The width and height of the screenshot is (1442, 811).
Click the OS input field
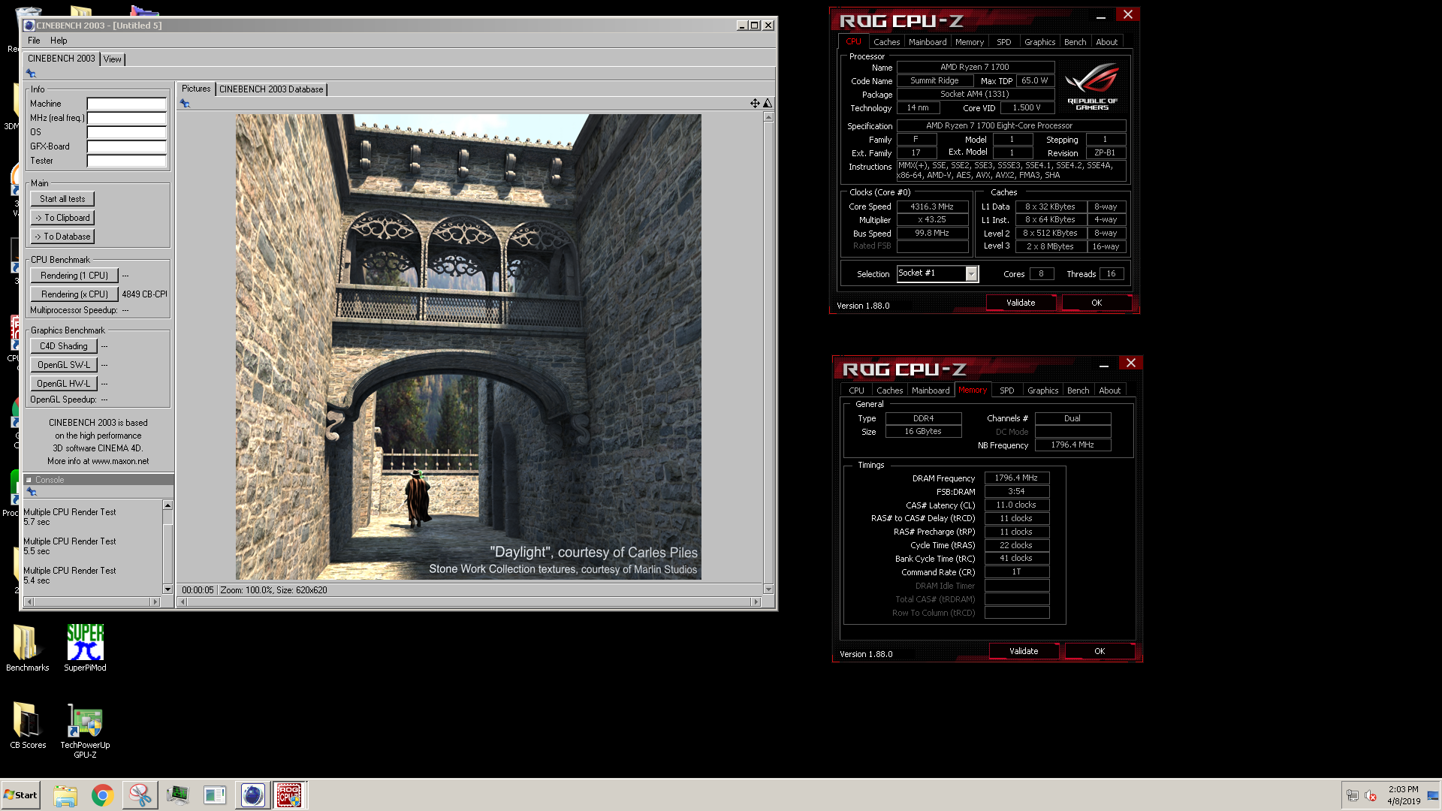coord(126,132)
